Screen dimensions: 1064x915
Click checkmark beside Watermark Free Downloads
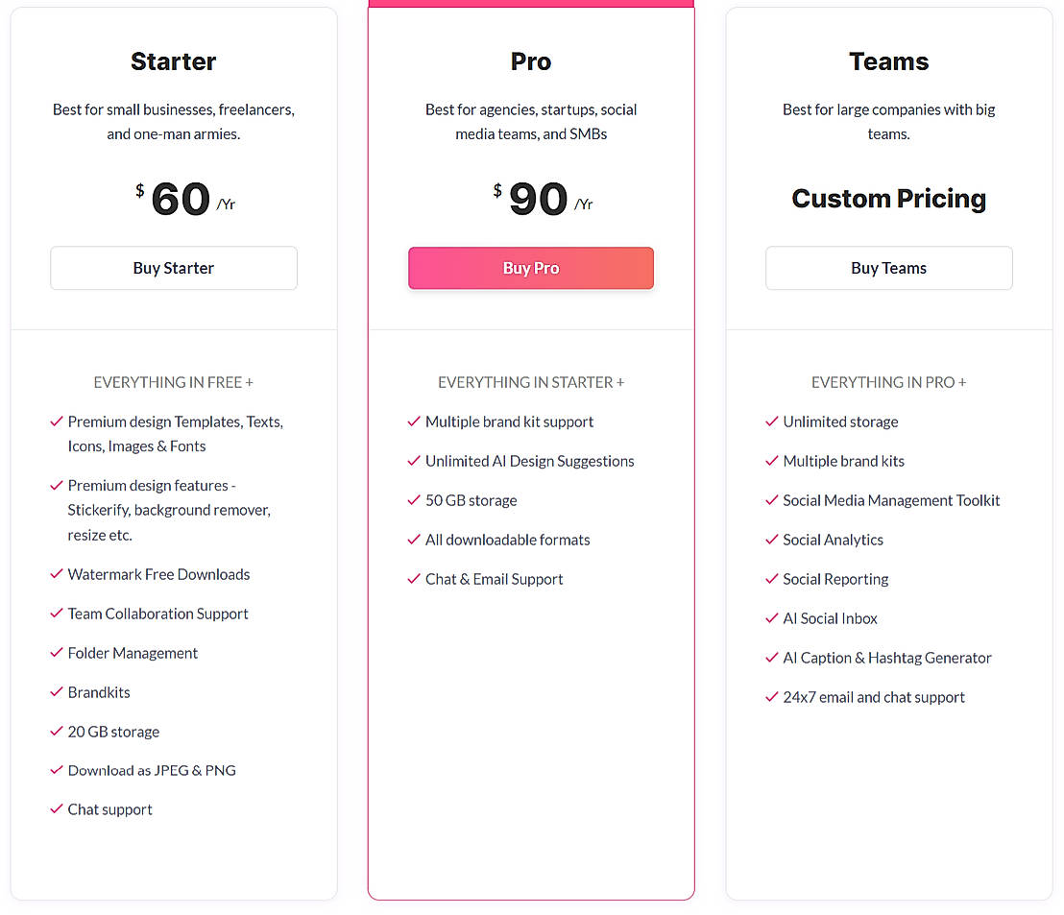(57, 574)
